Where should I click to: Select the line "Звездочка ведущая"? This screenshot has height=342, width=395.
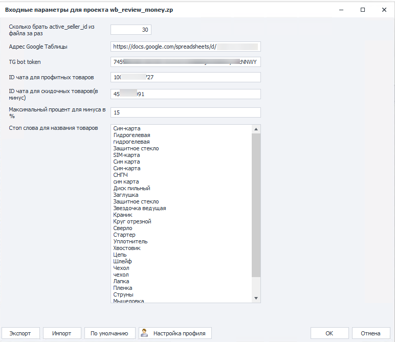click(140, 209)
